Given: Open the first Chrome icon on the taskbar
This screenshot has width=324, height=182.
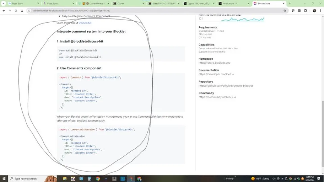Looking at the screenshot, I should tap(98, 179).
